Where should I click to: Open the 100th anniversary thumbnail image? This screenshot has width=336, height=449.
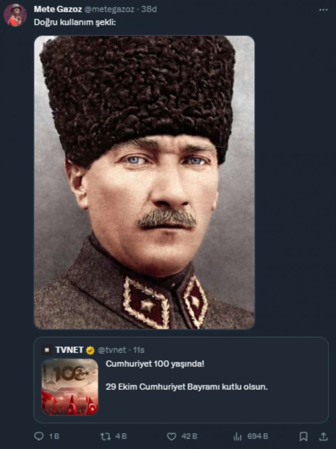click(x=70, y=387)
